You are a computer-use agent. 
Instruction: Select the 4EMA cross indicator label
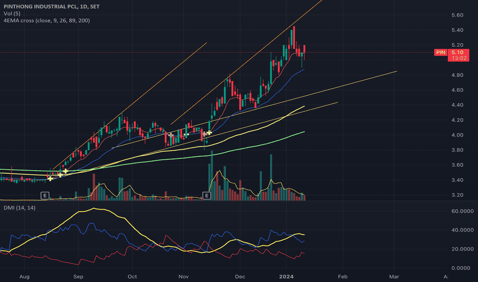[x=47, y=21]
